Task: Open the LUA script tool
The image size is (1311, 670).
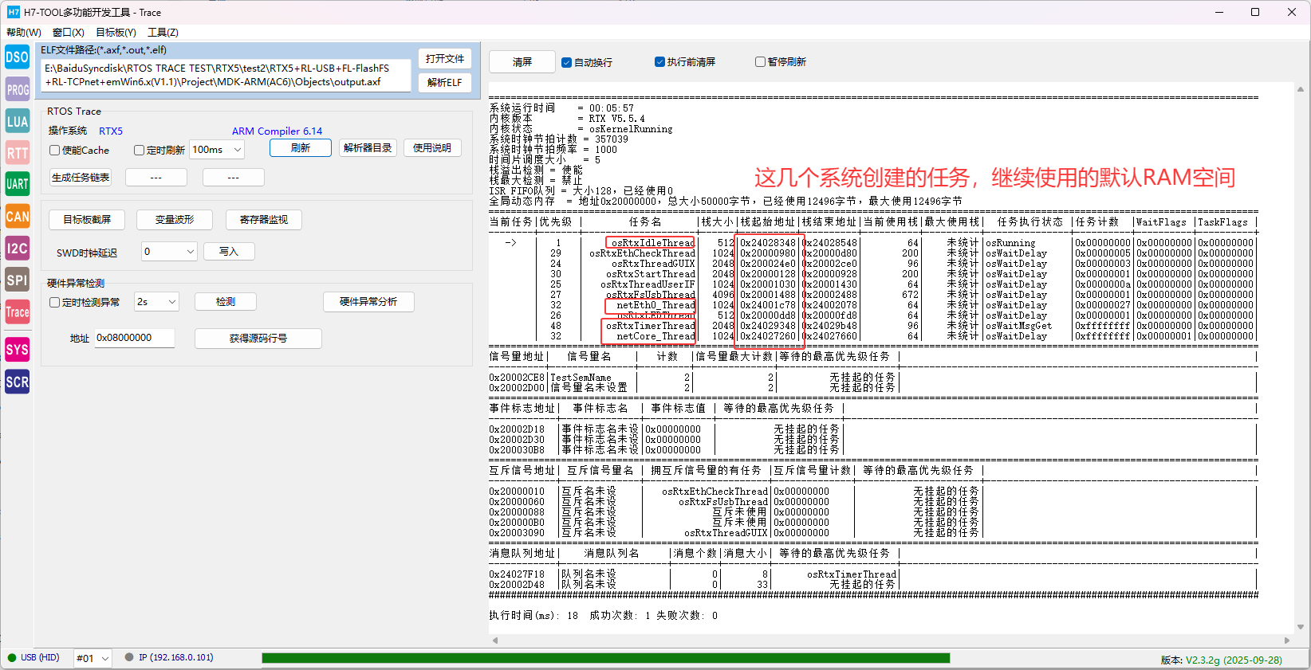Action: click(17, 121)
